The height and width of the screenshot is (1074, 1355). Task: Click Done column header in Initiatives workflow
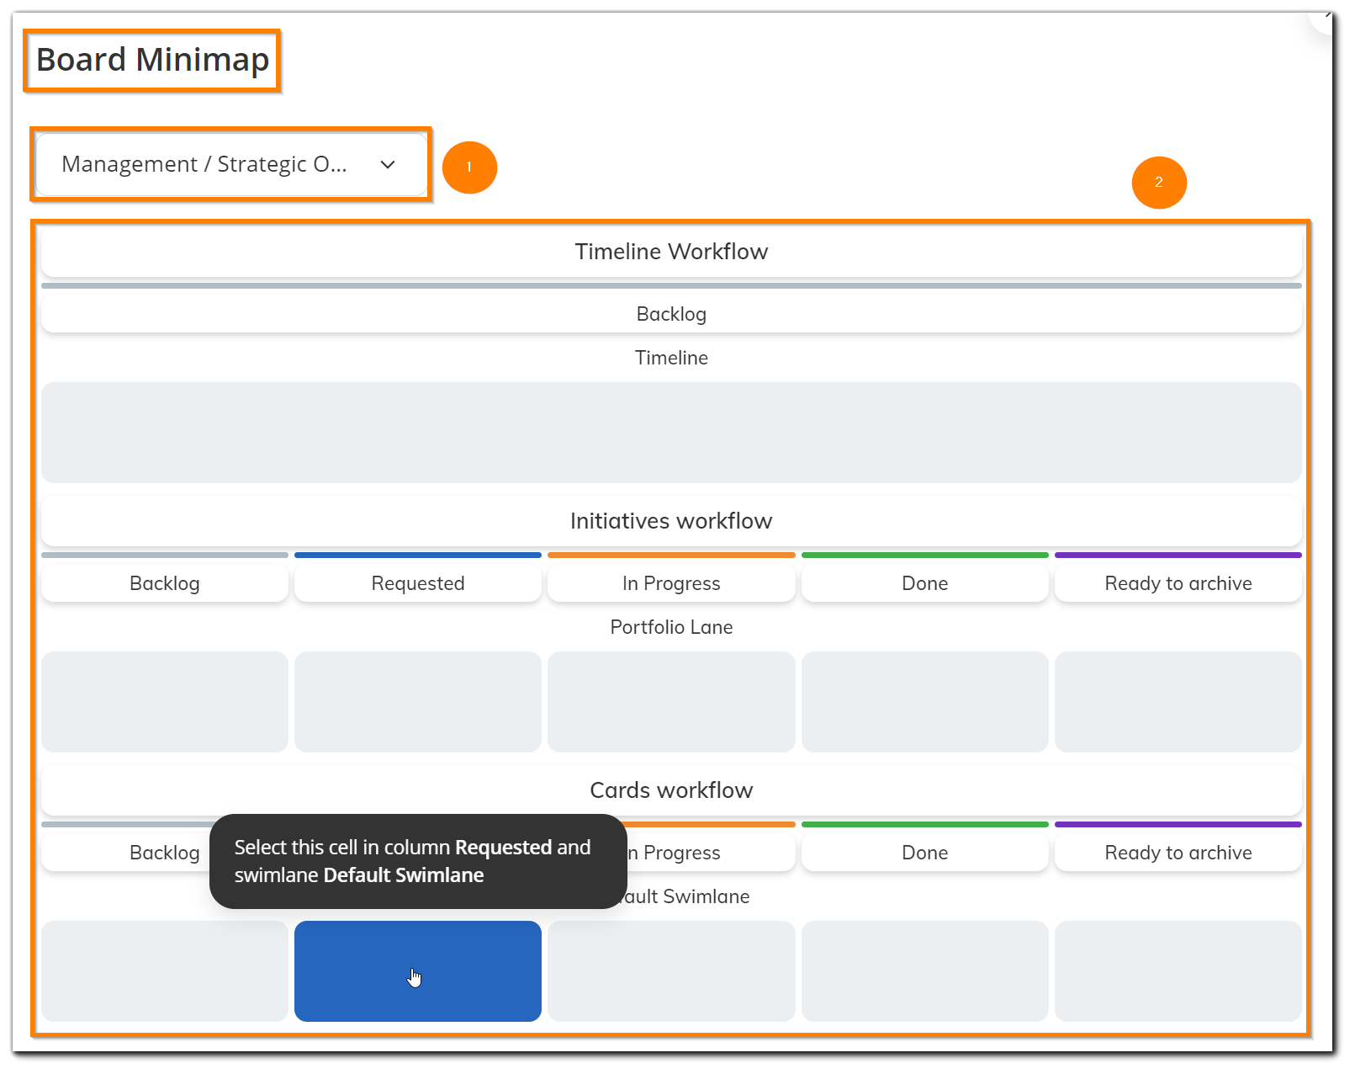pos(924,583)
